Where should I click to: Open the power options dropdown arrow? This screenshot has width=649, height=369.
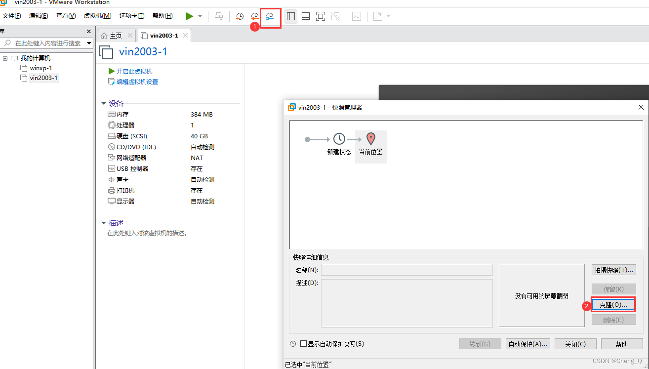click(200, 16)
